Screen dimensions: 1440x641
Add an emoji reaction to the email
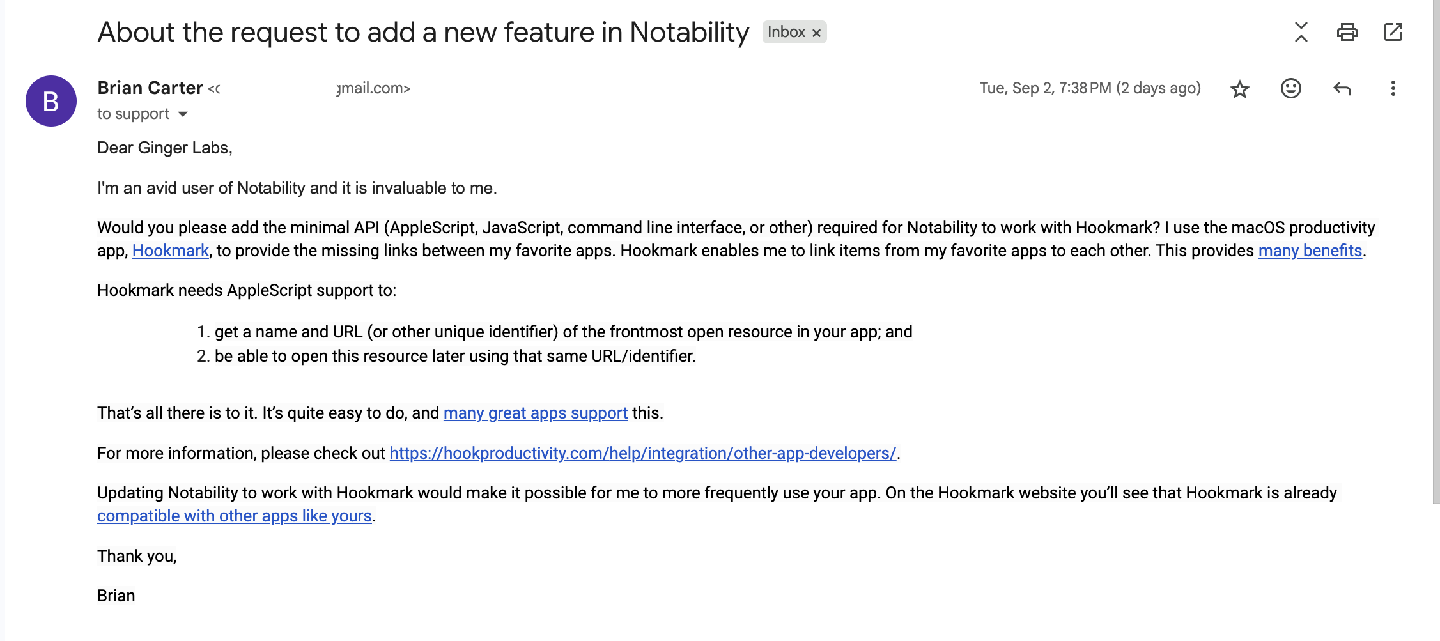coord(1290,88)
